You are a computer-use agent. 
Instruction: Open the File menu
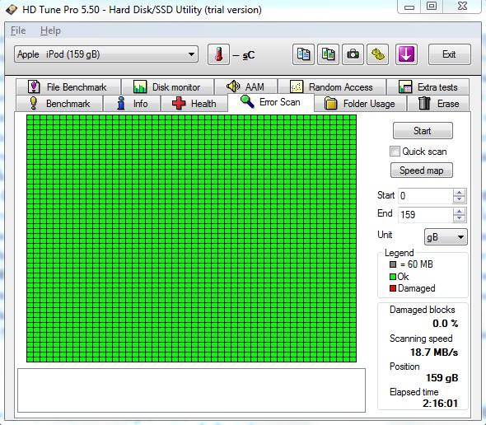18,30
